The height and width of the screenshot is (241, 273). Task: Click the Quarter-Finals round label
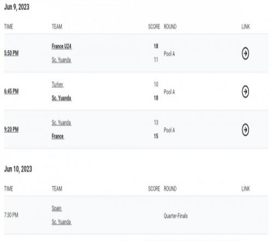176,216
